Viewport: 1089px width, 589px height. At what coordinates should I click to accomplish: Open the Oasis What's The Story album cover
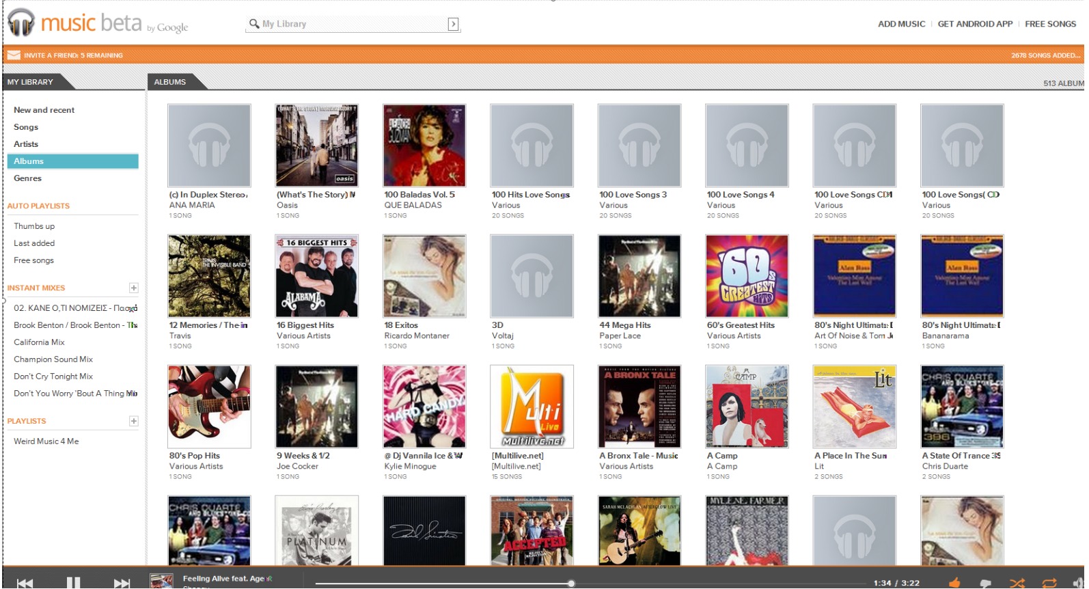(317, 146)
